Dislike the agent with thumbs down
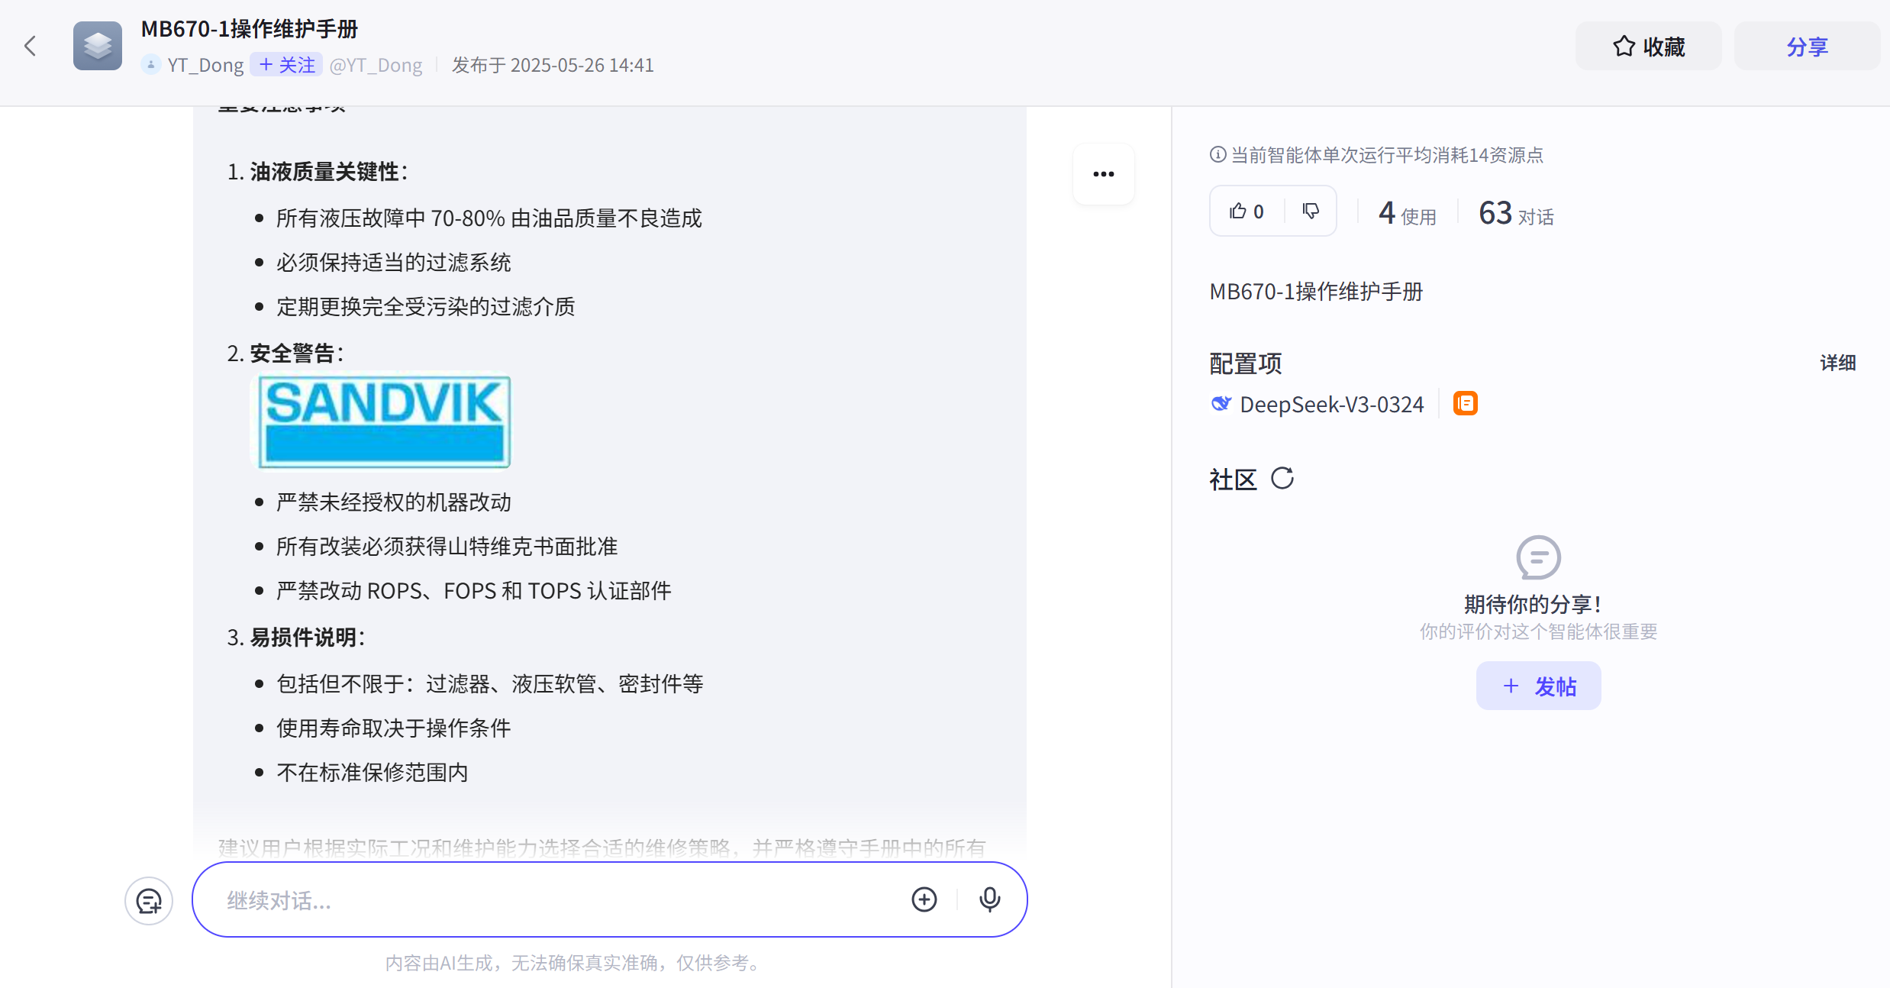Image resolution: width=1890 pixels, height=988 pixels. coord(1311,211)
